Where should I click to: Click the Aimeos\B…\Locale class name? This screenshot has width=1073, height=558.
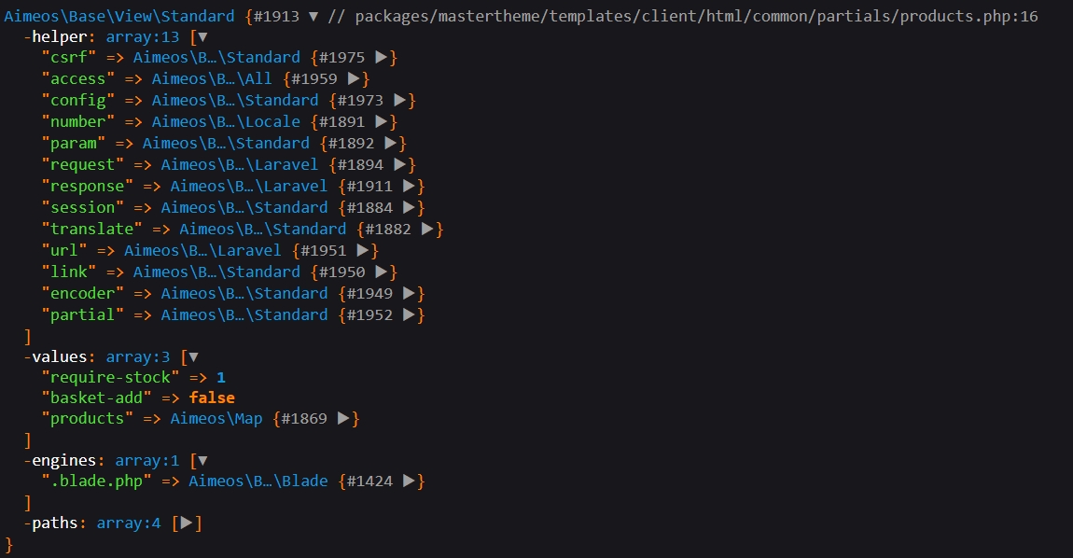226,122
